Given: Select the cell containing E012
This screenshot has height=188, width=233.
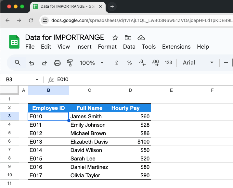Looking at the screenshot, I should 49,133.
